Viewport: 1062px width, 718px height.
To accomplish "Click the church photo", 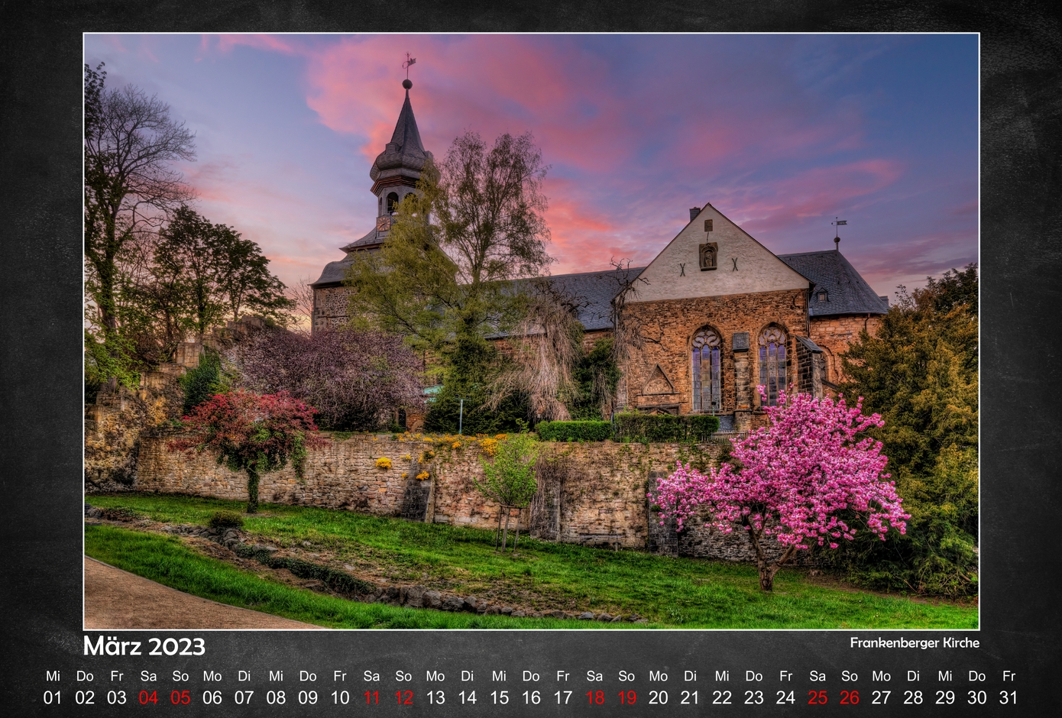I will (531, 331).
